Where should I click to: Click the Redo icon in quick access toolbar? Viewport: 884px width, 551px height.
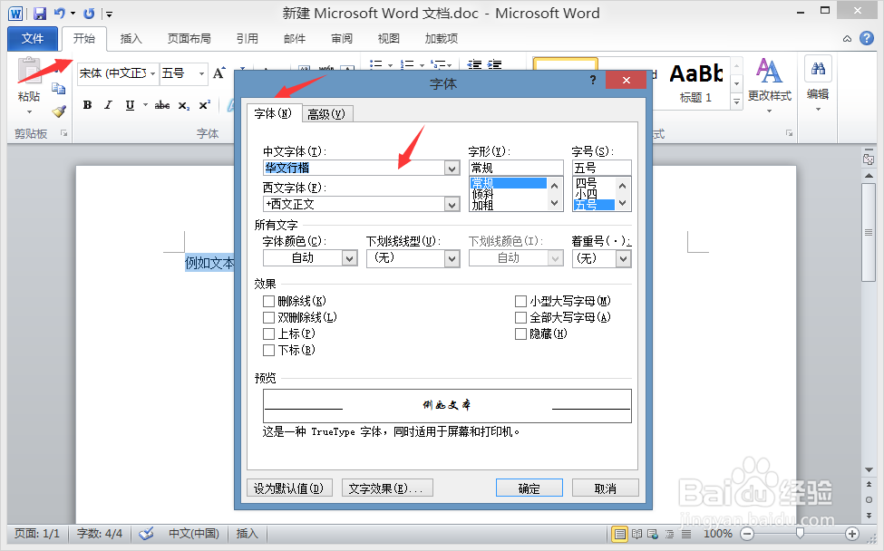tap(89, 13)
